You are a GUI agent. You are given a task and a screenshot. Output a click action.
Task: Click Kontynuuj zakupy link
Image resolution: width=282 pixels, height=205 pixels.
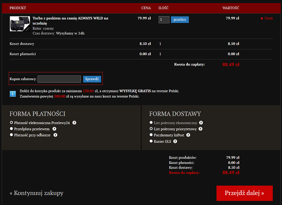click(x=36, y=193)
